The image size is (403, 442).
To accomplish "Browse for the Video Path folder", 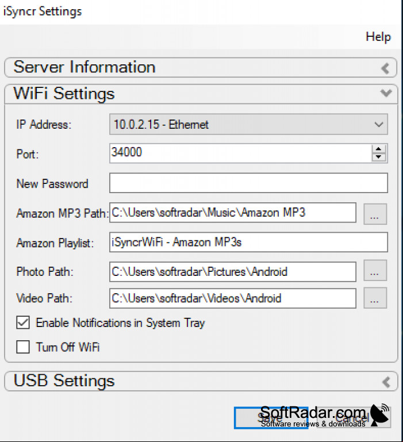I will 375,298.
